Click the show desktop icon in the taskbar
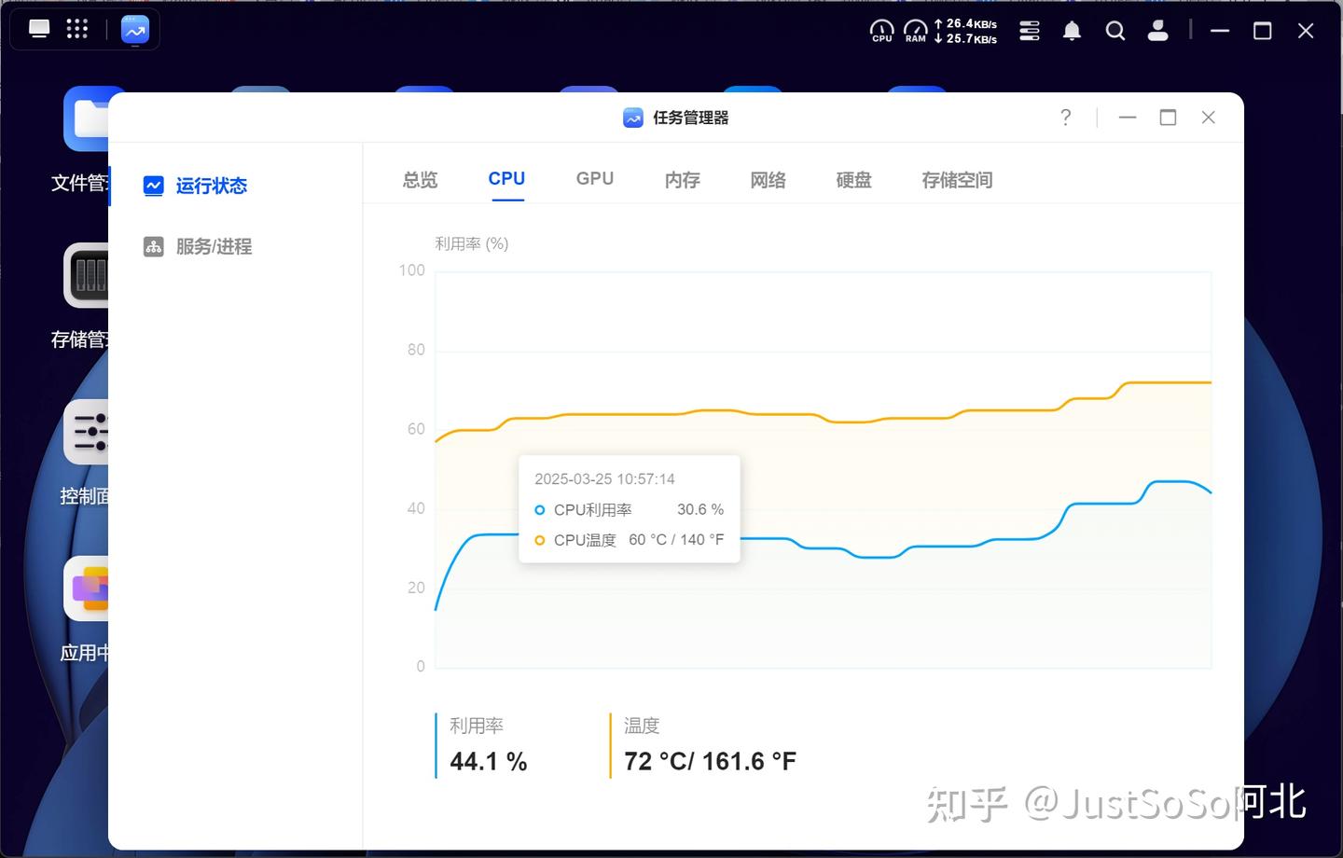Screen dimensions: 1343x858 click(39, 28)
